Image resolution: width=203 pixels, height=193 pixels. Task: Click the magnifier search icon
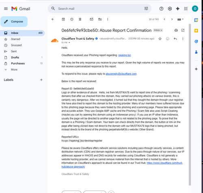click(53, 9)
